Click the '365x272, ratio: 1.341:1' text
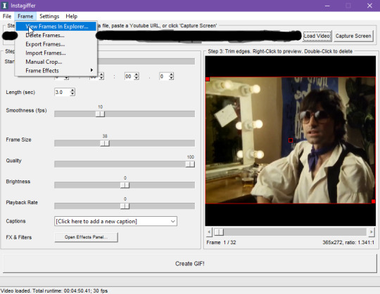 tap(348, 242)
